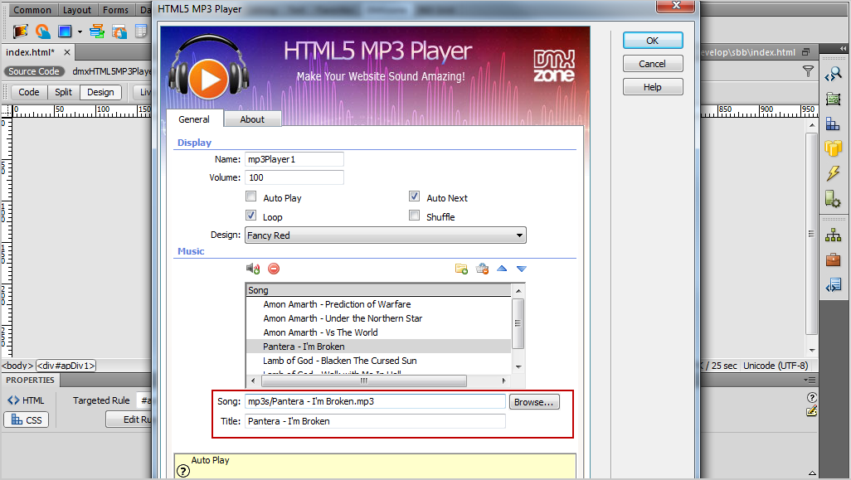Screen dimensions: 851x480
Task: Click the table icon in the Insert bar
Action: [141, 32]
